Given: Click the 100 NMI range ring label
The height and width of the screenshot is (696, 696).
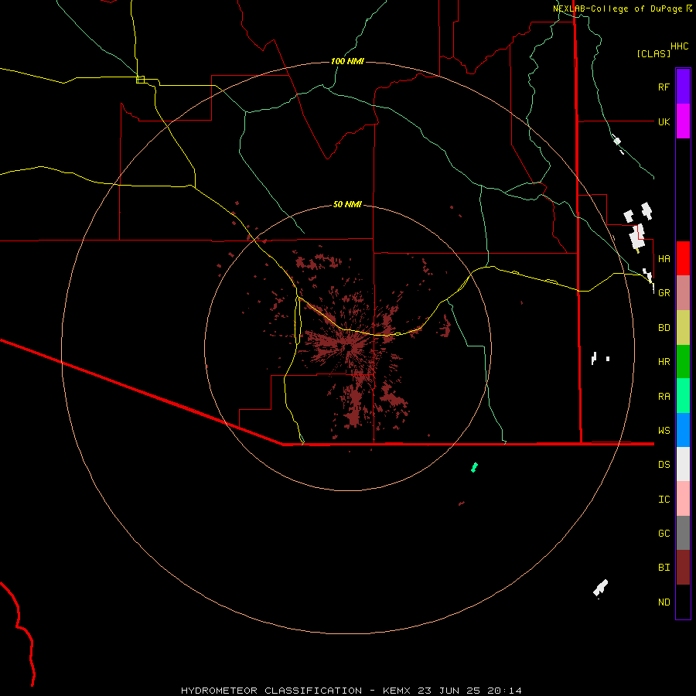Looking at the screenshot, I should point(347,61).
